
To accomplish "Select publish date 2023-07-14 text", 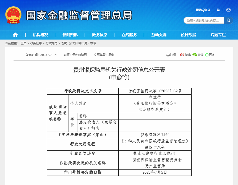I will (x=48, y=55).
